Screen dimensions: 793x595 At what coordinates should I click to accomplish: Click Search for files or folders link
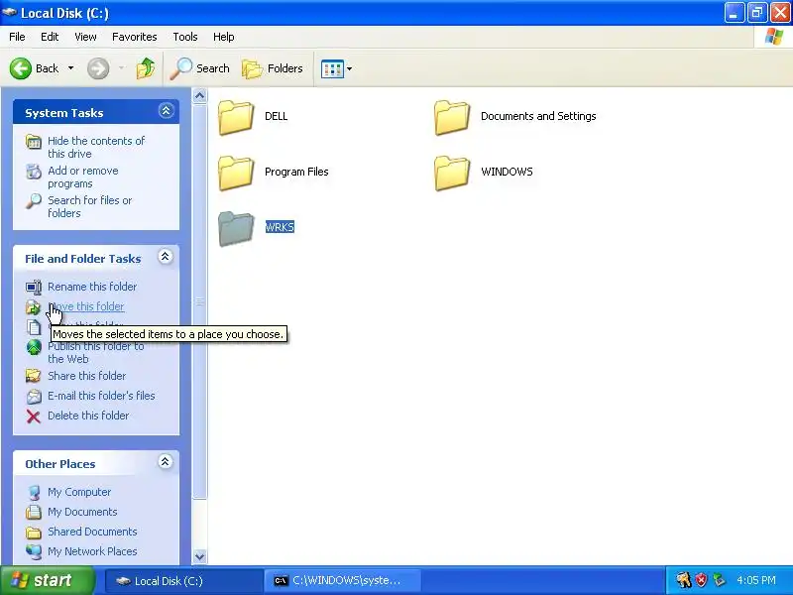coord(89,206)
